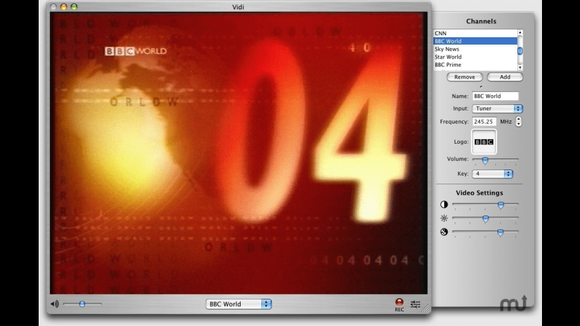Click the main window volume slider thumb
This screenshot has height=326, width=580.
coord(82,304)
